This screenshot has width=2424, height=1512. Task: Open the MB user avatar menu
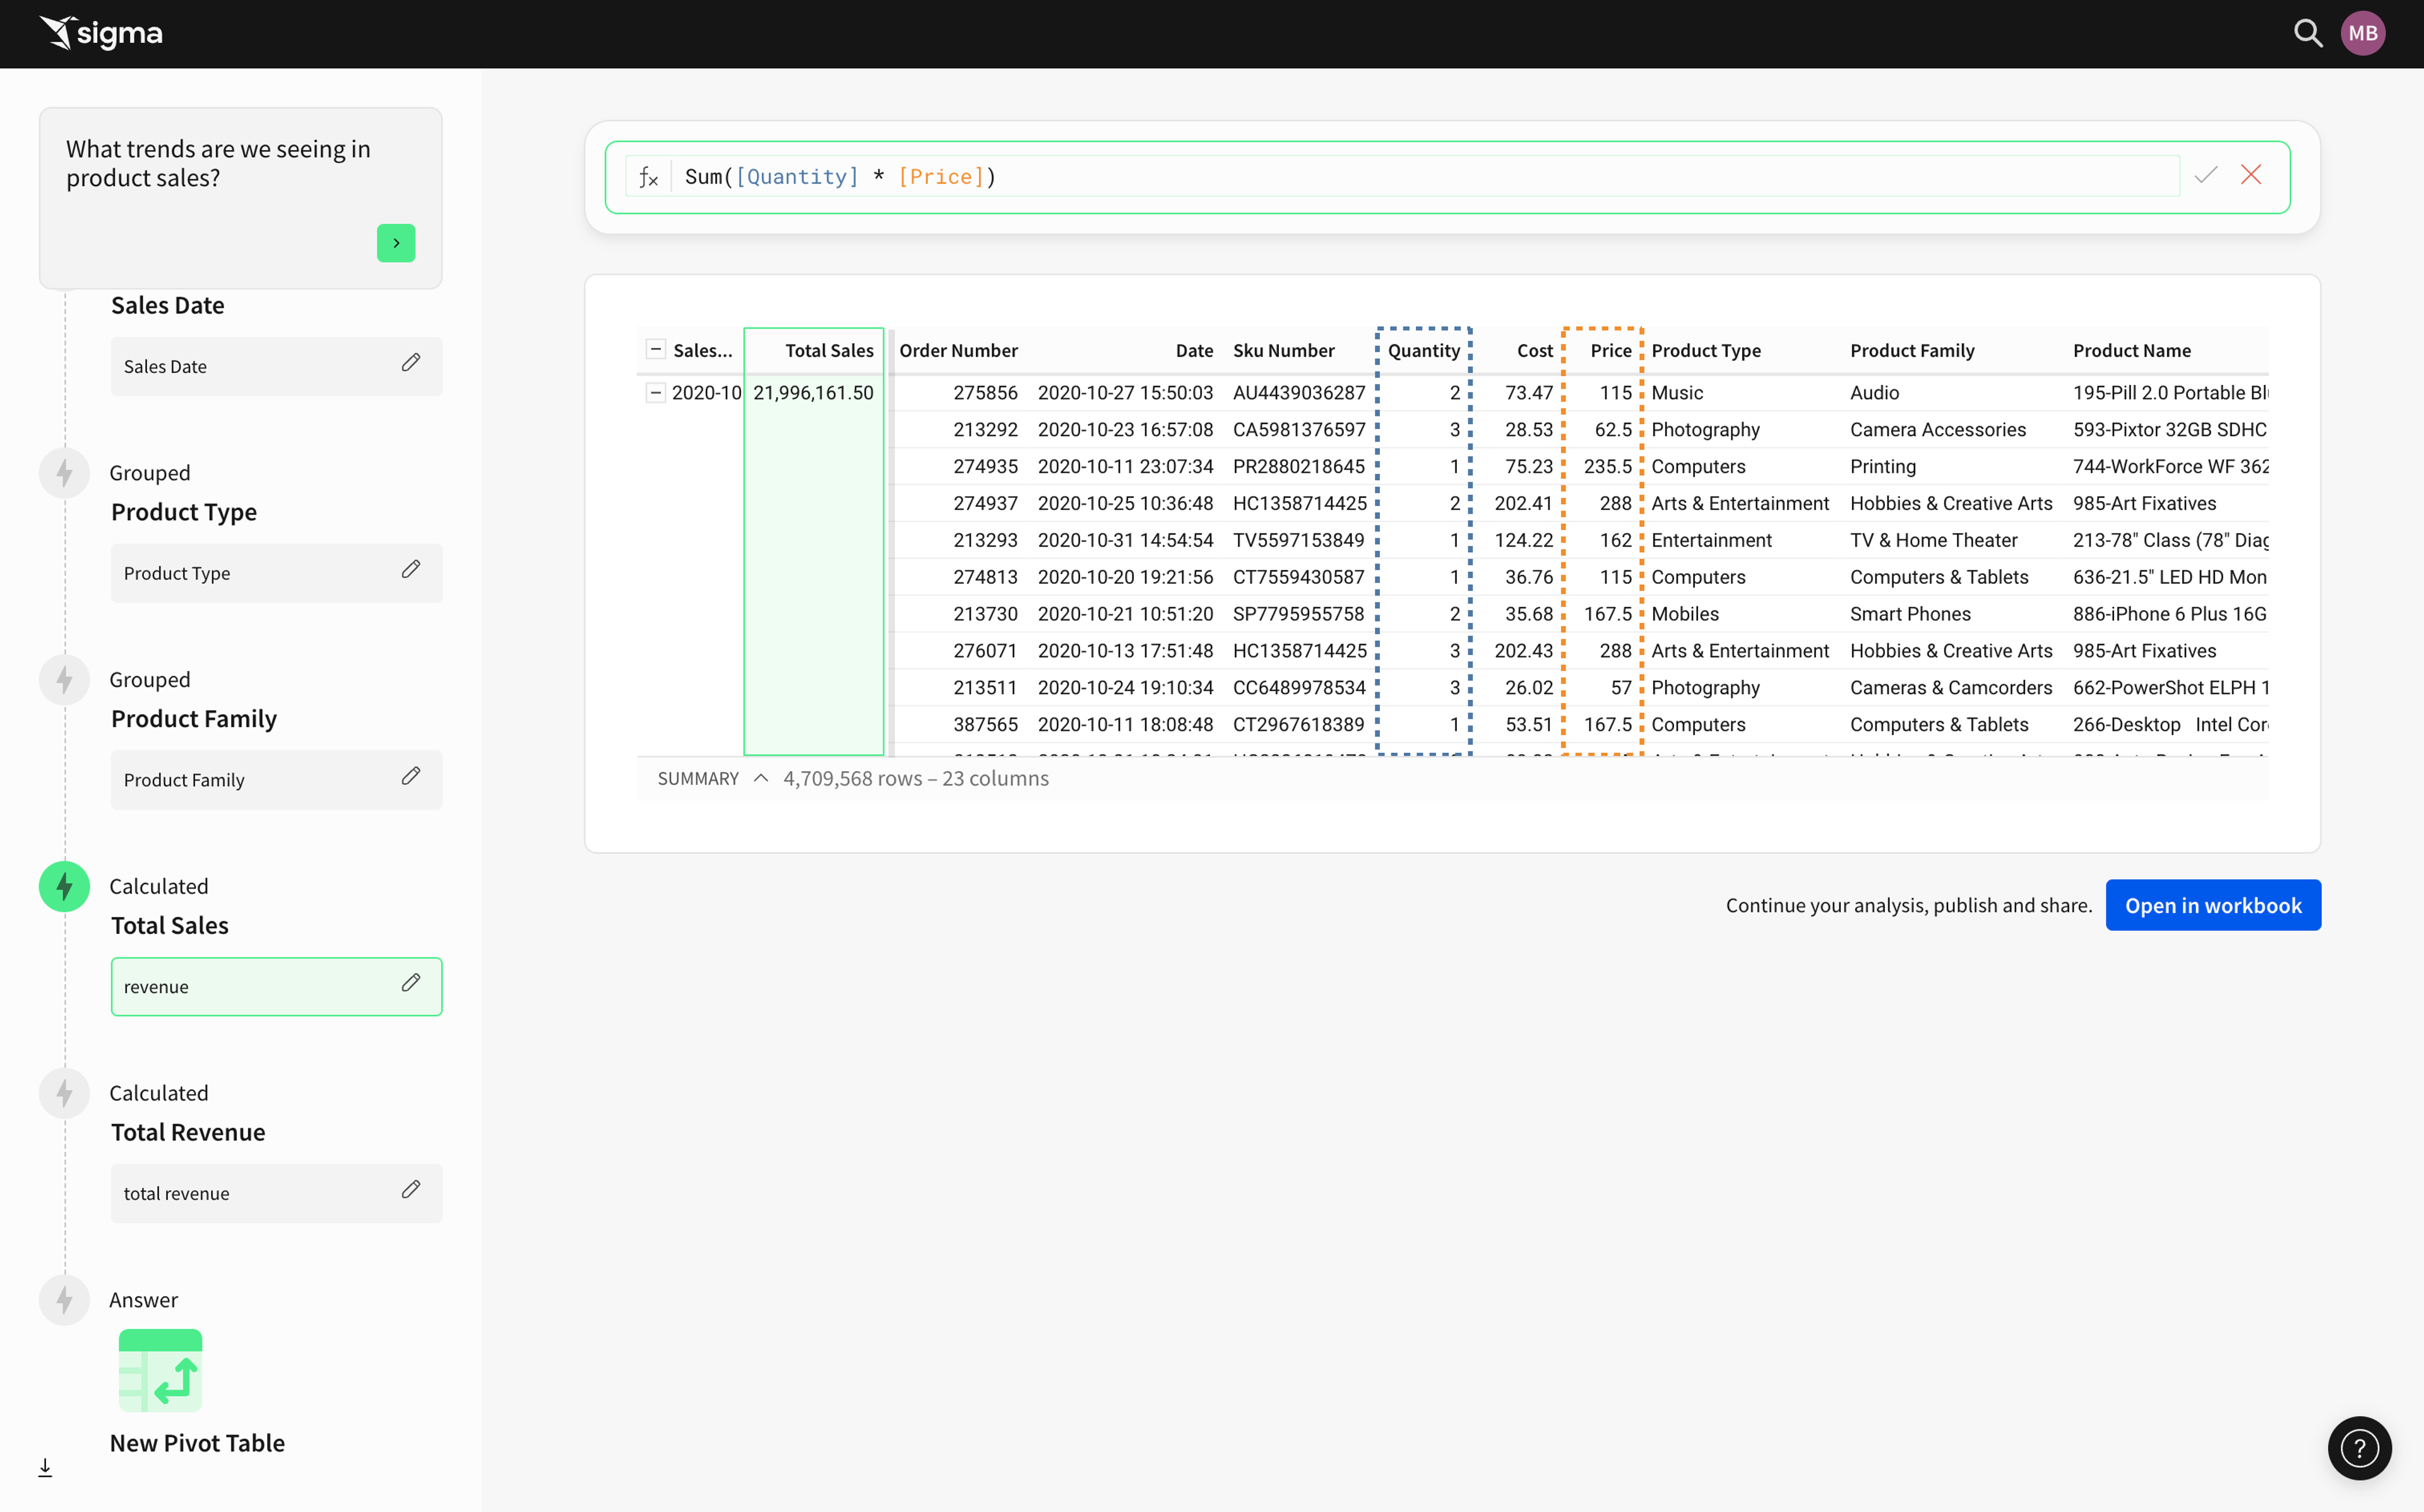click(x=2363, y=34)
